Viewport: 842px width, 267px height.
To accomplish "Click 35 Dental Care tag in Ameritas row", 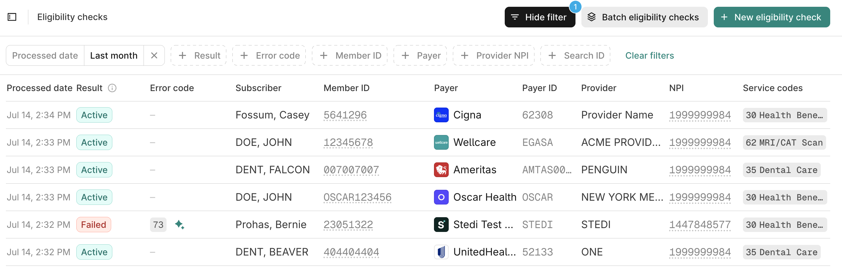I will point(782,170).
